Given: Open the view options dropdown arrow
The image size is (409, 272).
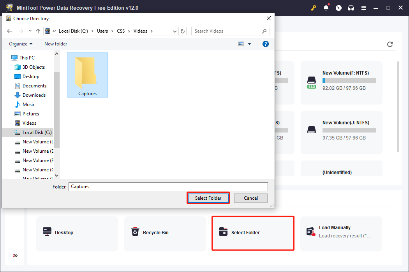Looking at the screenshot, I should (249, 44).
